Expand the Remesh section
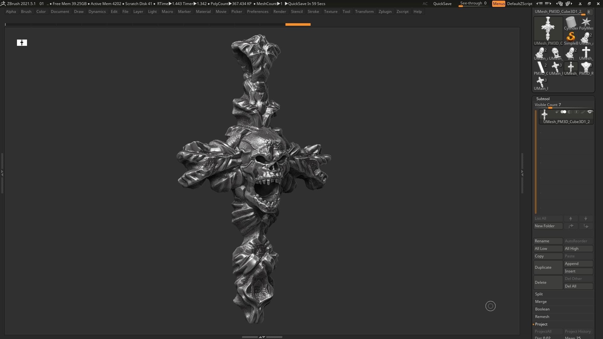 coord(542,317)
